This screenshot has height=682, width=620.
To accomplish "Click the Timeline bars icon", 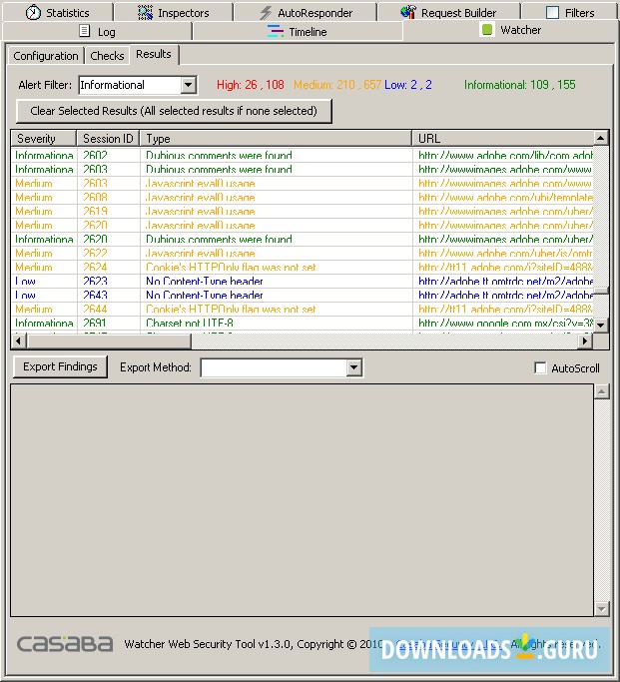I will [x=275, y=31].
